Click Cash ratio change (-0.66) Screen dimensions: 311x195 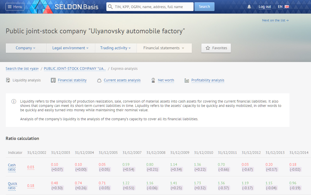[x=224, y=170]
